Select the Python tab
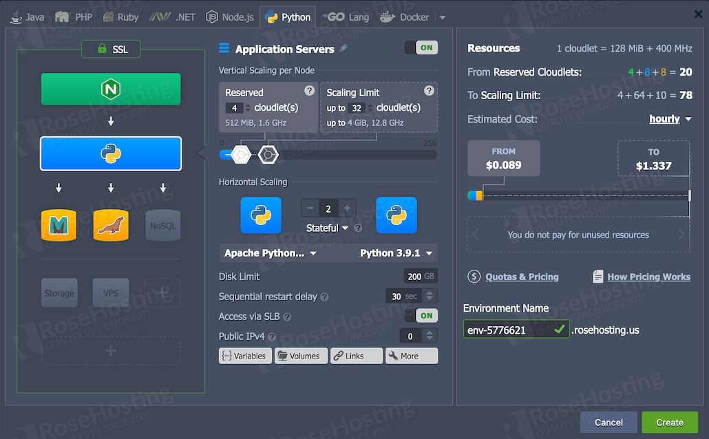The image size is (709, 439). (x=288, y=17)
